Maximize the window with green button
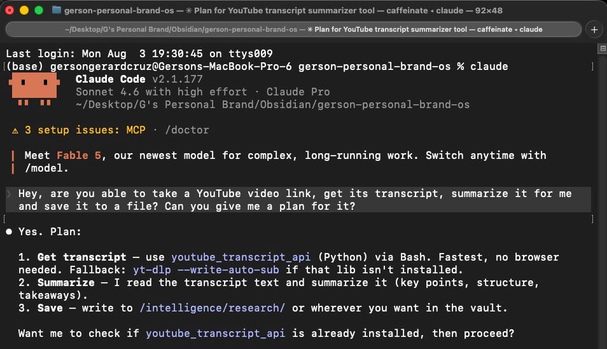Image resolution: width=607 pixels, height=349 pixels. (39, 10)
